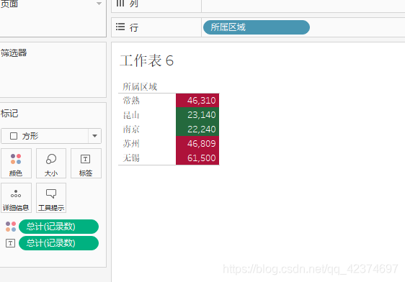Select the label 总计(记录数) pill

[58, 243]
